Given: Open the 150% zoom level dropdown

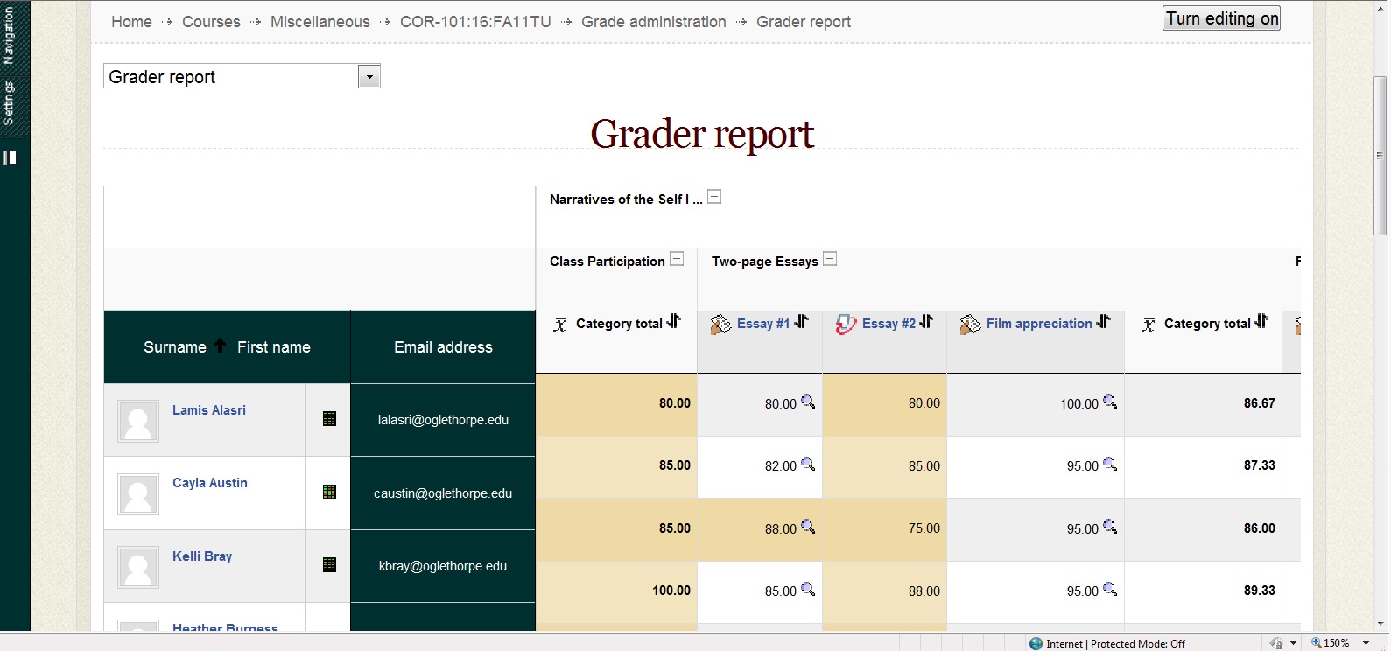Looking at the screenshot, I should (x=1366, y=643).
